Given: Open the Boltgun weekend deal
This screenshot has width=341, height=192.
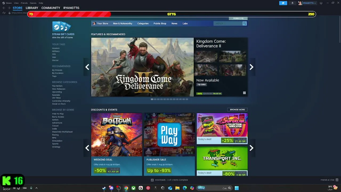Looking at the screenshot, I should (117, 144).
